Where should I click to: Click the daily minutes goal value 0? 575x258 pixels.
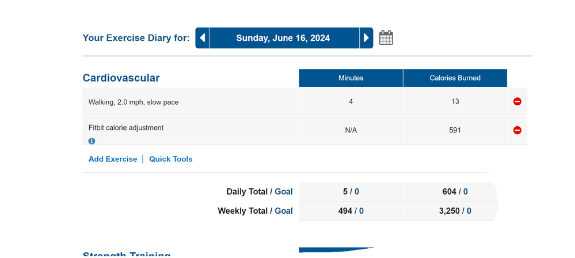click(357, 192)
